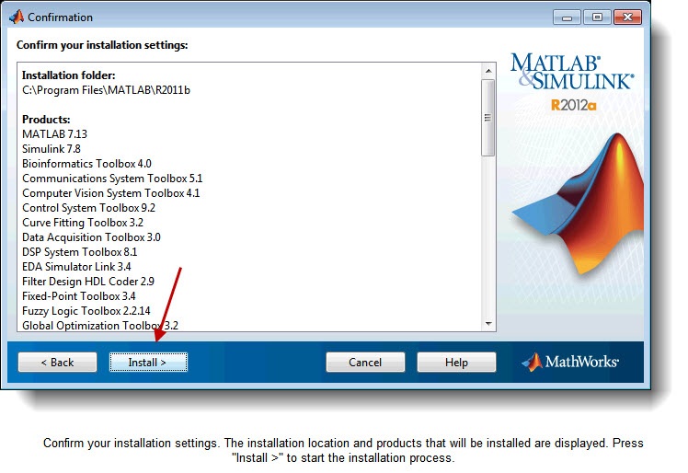The height and width of the screenshot is (473, 688).
Task: Select the Simulink 7.8 line
Action: point(52,149)
